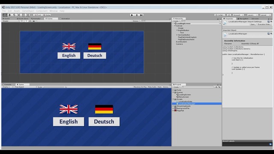
Task: Collapse the LoadingScreen scene in Hierarchy
Action: pyautogui.click(x=173, y=24)
